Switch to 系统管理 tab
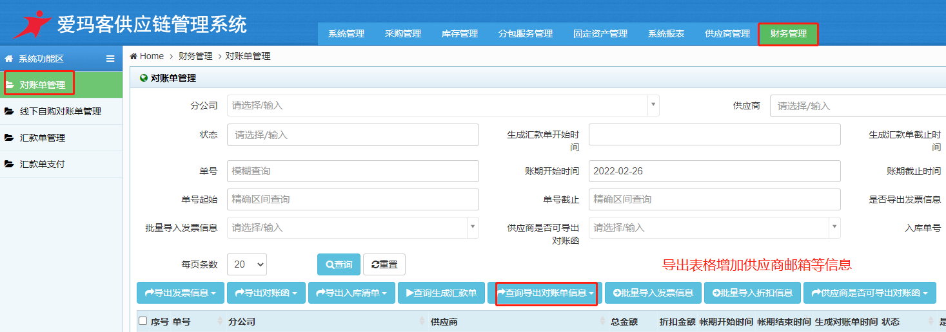The width and height of the screenshot is (946, 332). tap(346, 34)
